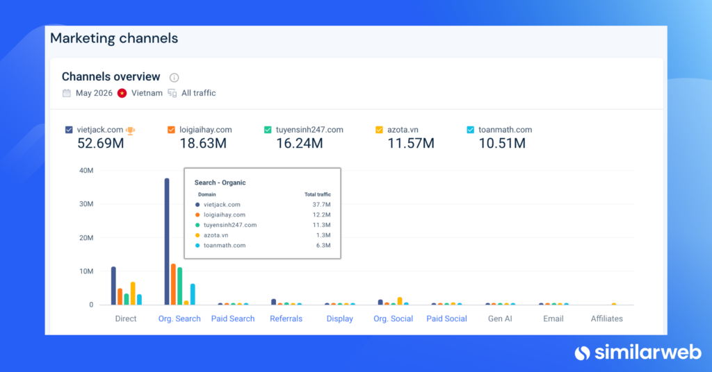
Task: Click the 37.7M value in the tooltip
Action: coord(321,205)
